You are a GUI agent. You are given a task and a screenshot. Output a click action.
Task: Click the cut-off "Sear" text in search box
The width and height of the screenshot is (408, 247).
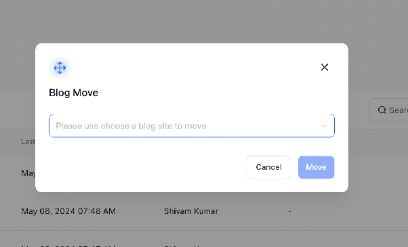point(399,110)
